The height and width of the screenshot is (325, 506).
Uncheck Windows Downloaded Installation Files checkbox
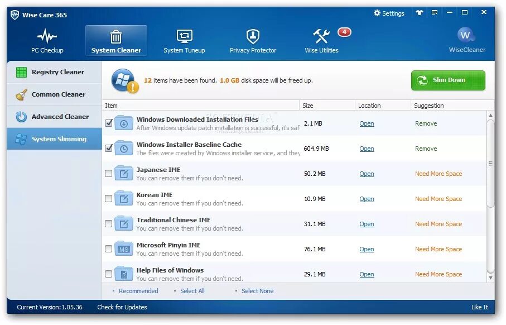tap(109, 123)
